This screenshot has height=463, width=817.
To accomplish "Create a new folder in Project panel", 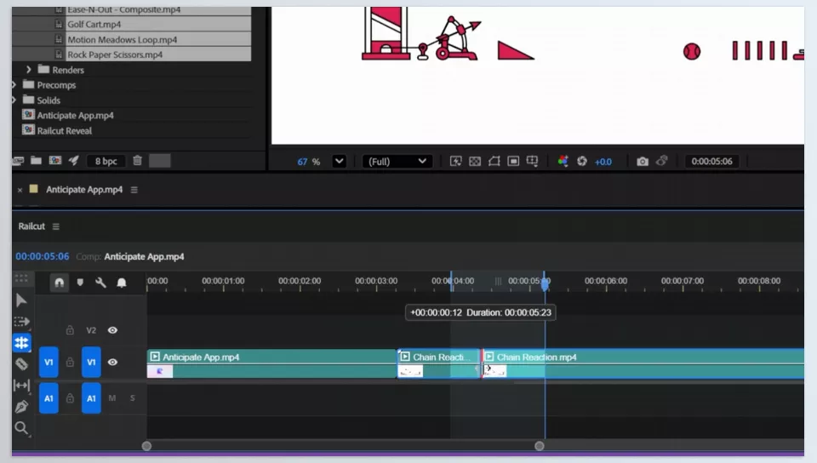I will point(36,160).
